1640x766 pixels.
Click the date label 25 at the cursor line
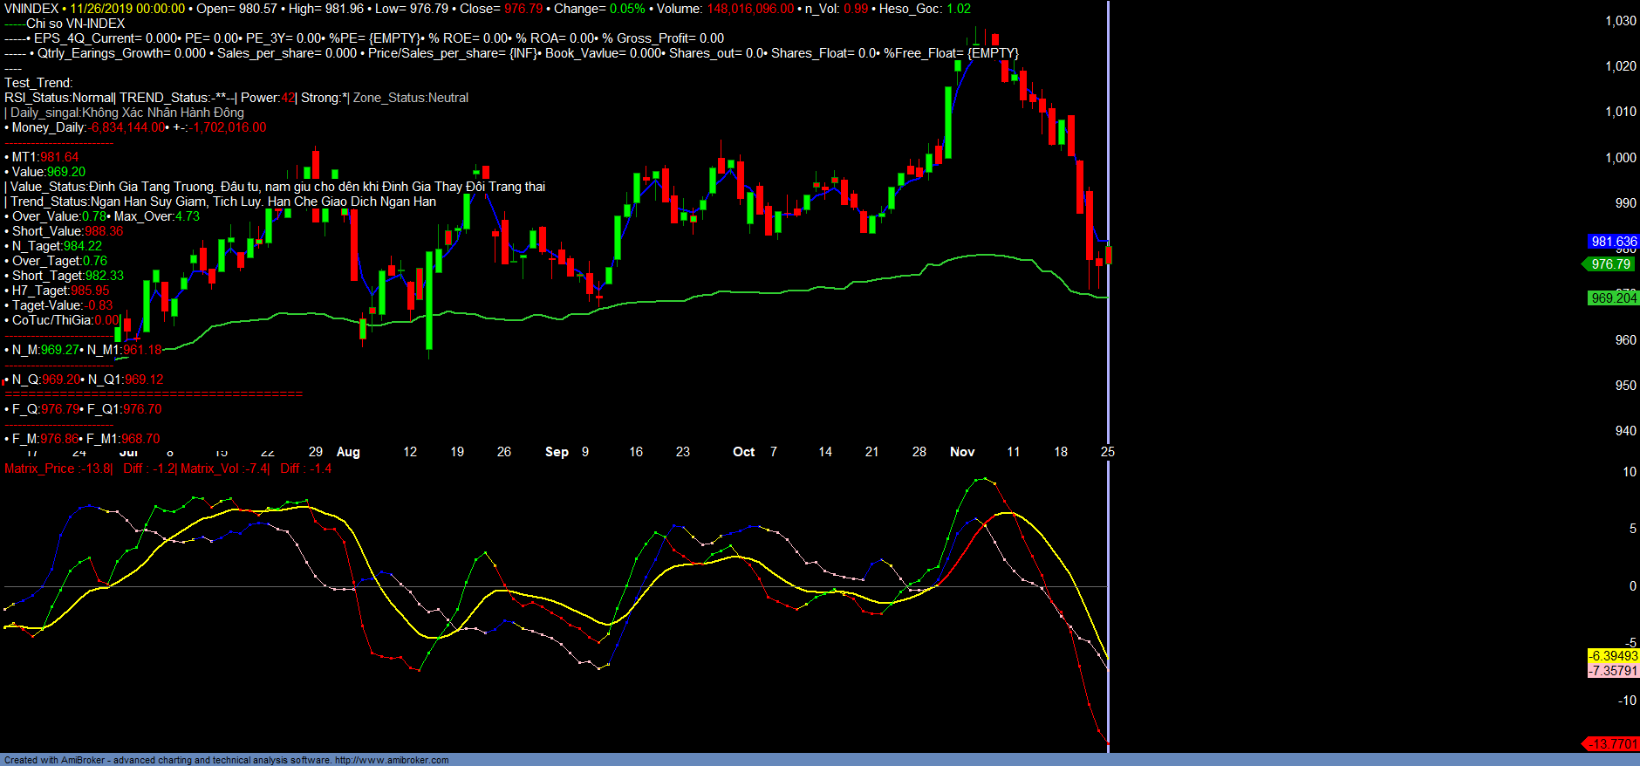[x=1107, y=452]
